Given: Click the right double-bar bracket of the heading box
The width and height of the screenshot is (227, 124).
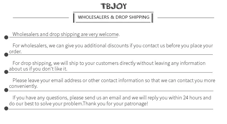Looking at the screenshot, I should pyautogui.click(x=152, y=18).
